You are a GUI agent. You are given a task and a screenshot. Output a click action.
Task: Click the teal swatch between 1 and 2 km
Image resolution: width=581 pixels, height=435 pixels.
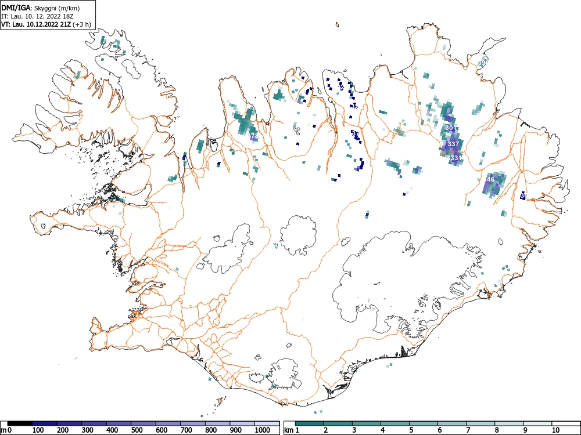[x=310, y=423]
